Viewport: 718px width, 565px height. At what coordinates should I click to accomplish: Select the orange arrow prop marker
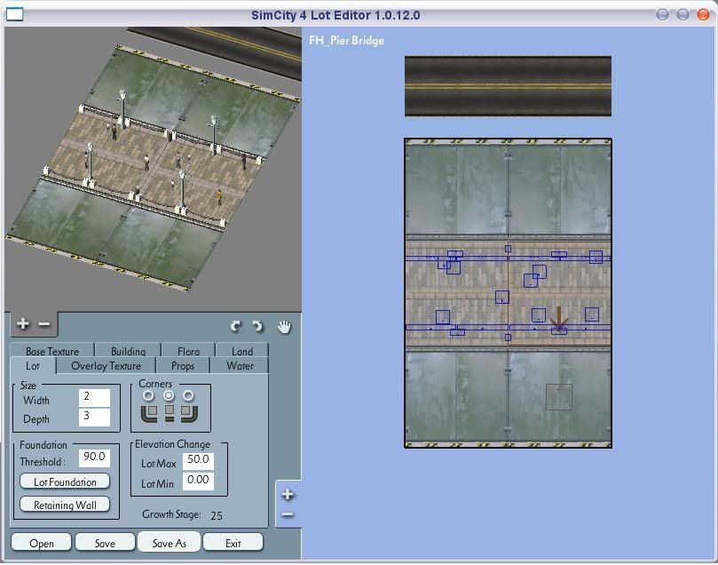point(558,320)
